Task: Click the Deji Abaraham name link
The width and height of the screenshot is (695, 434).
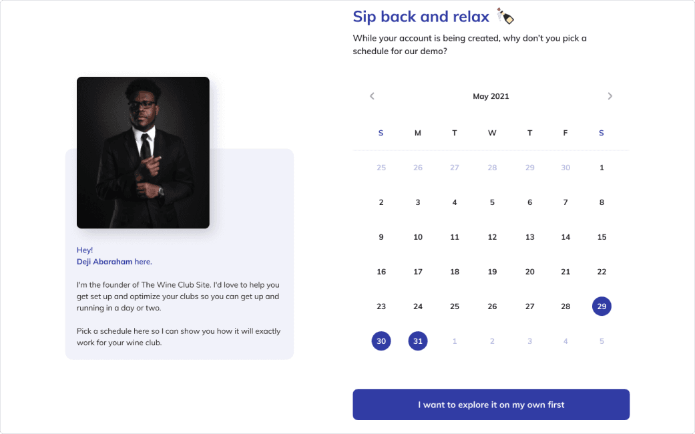Action: coord(104,262)
